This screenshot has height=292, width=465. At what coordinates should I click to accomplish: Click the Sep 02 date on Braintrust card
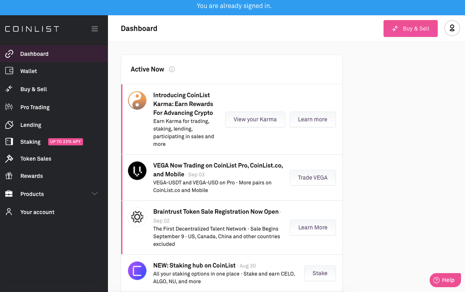161,221
